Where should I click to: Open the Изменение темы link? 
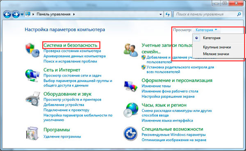156,86
